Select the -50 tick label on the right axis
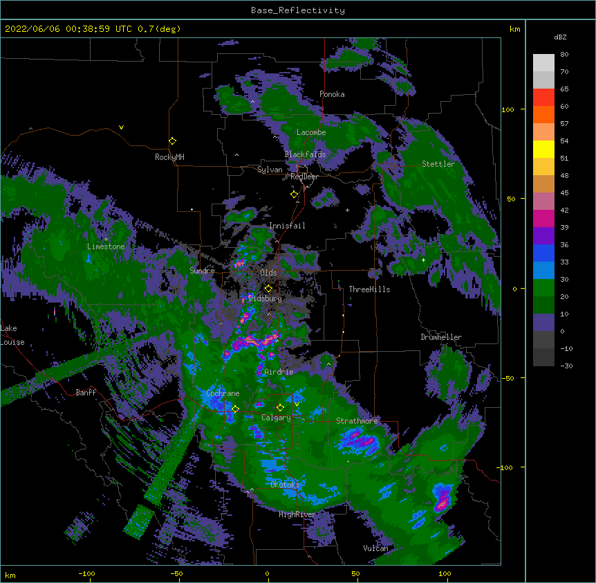Image resolution: width=596 pixels, height=583 pixels. (507, 378)
